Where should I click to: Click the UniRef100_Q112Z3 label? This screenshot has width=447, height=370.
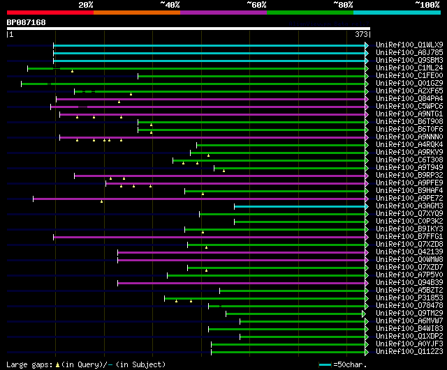click(409, 352)
